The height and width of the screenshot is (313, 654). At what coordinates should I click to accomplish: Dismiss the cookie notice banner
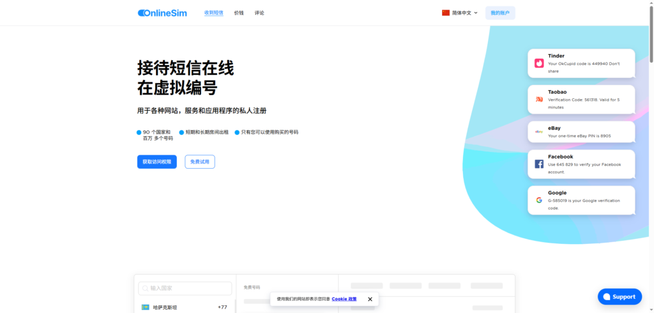[x=370, y=299]
